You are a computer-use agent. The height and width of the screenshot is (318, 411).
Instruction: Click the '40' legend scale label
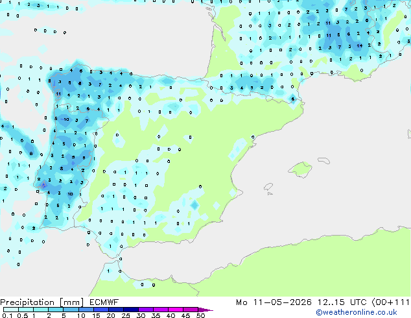coord(170,315)
